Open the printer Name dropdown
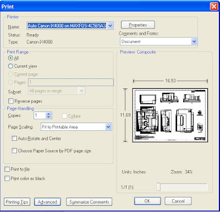Image resolution: width=220 pixels, height=212 pixels. tap(110, 26)
